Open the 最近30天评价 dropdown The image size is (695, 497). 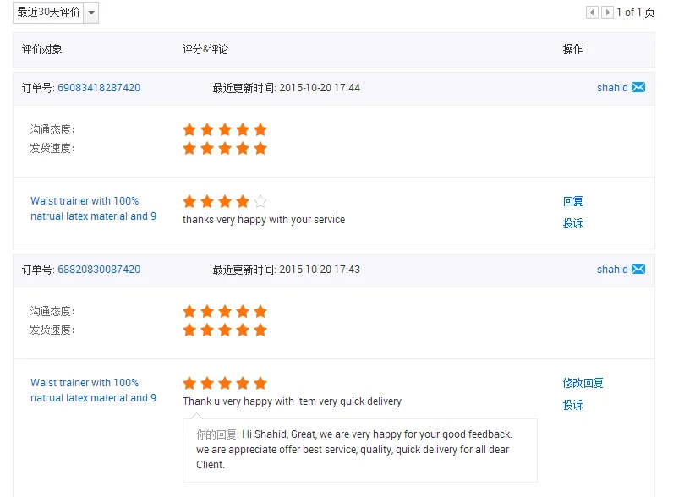click(x=90, y=13)
